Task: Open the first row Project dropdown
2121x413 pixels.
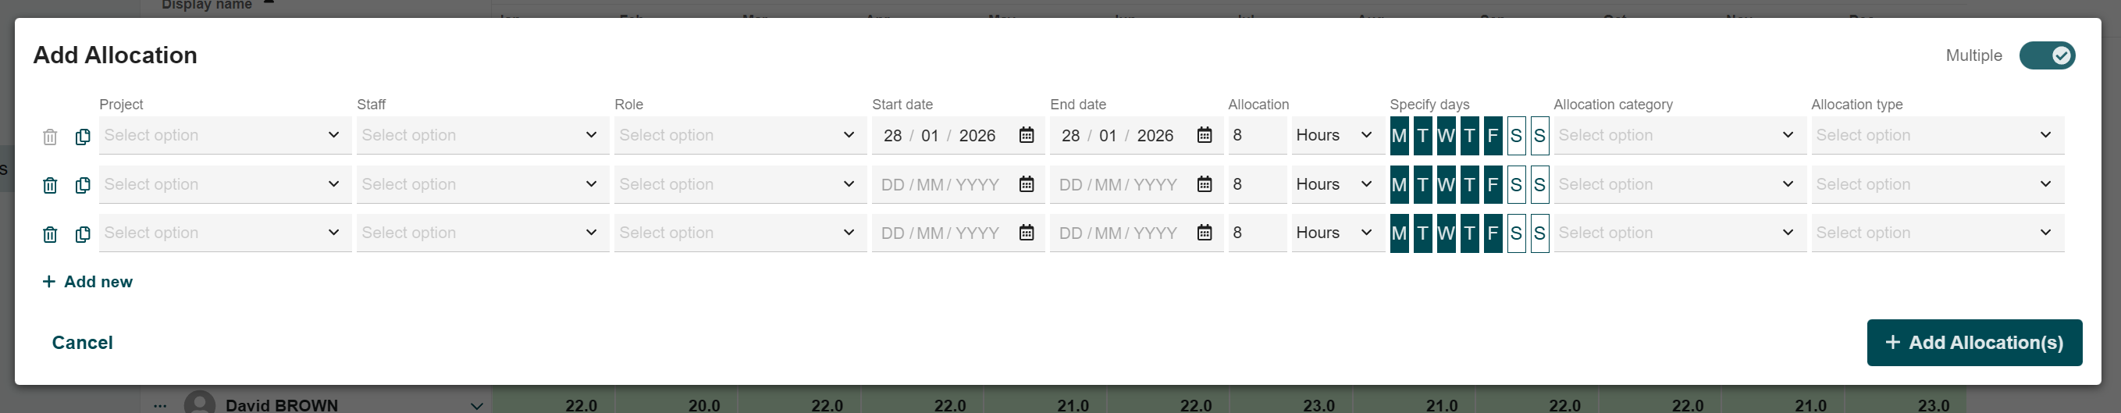Action: coord(225,135)
